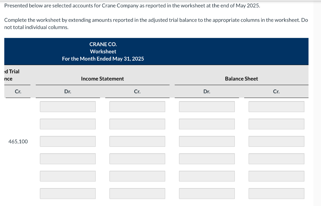The height and width of the screenshot is (206, 321).
Task: Select the Income Statement Dr. field beside 465,100
Action: [x=68, y=141]
